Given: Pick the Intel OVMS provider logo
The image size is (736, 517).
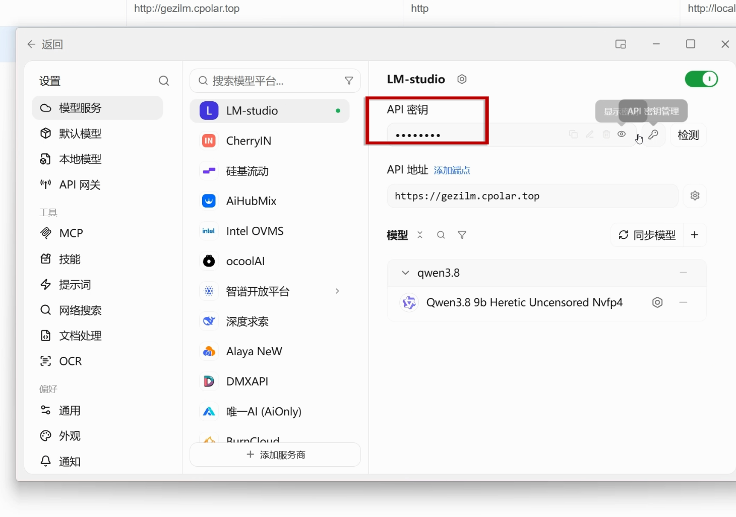Looking at the screenshot, I should point(209,231).
